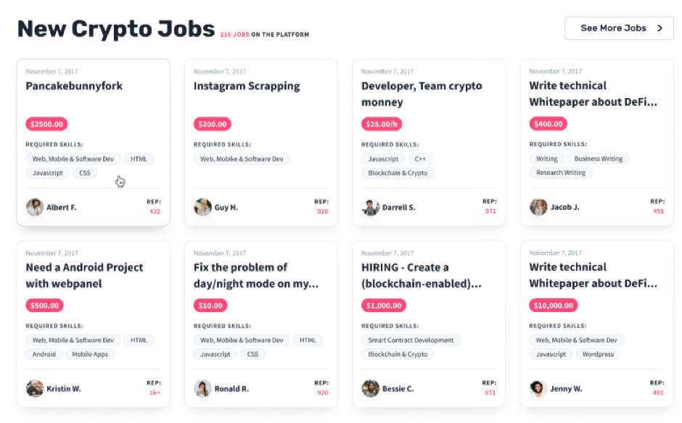Select Jacob J. profile photo

pos(538,208)
